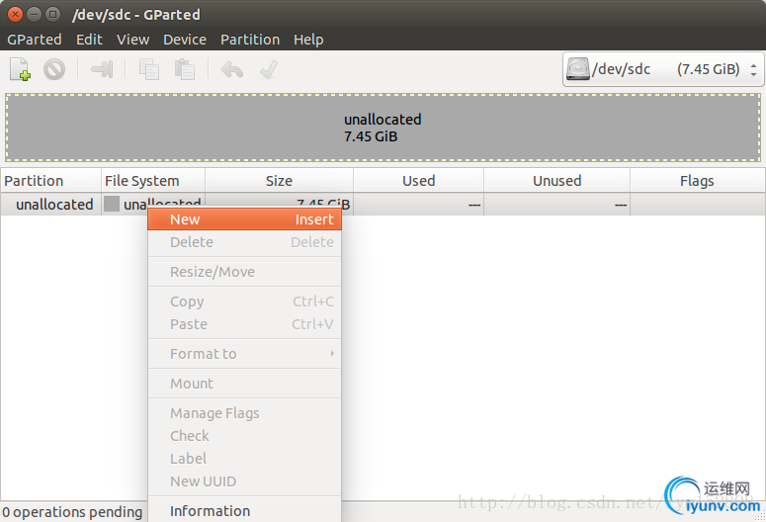Click the gray file system color swatch
This screenshot has height=522, width=766.
(x=112, y=205)
